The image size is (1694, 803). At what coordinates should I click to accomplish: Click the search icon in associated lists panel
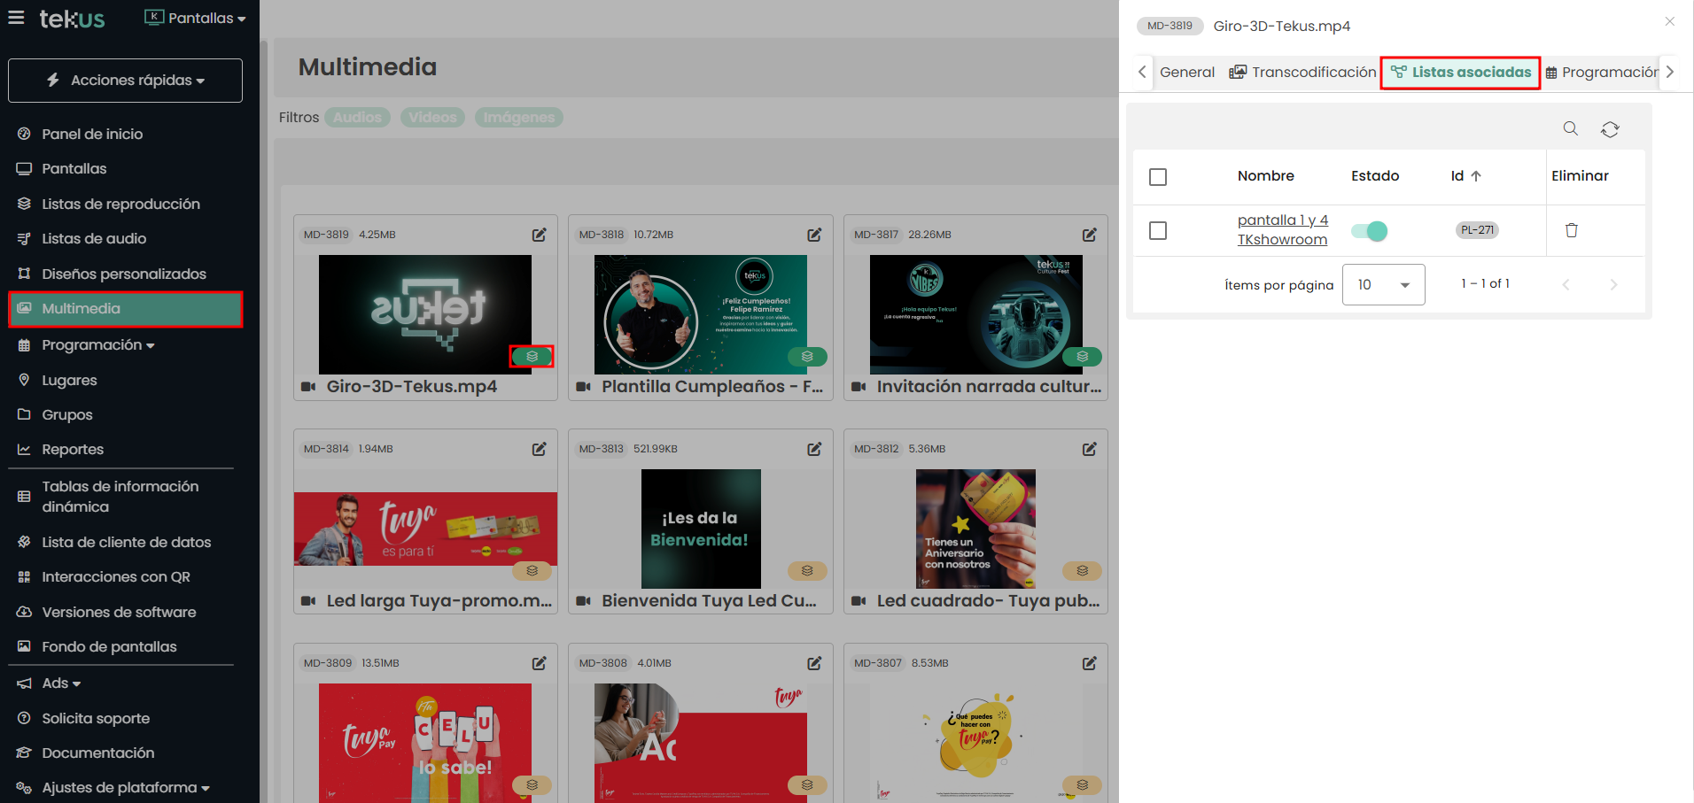point(1570,129)
